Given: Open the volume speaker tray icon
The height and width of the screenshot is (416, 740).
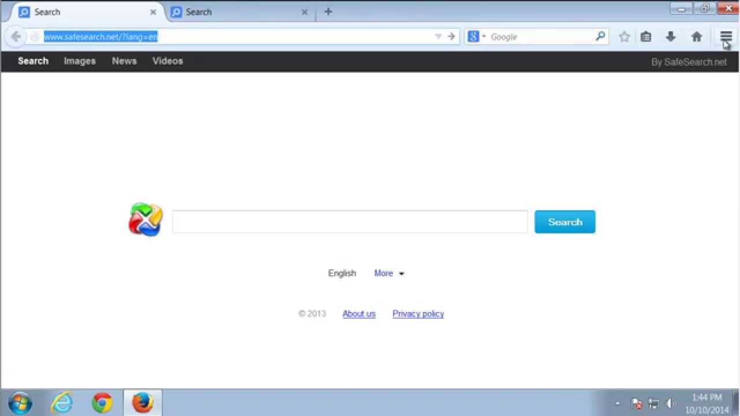Looking at the screenshot, I should (x=671, y=403).
